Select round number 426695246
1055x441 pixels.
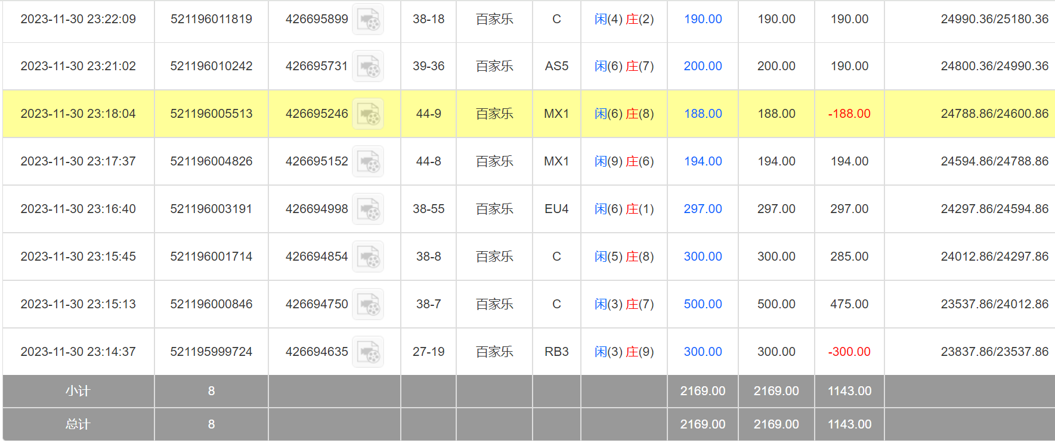317,114
